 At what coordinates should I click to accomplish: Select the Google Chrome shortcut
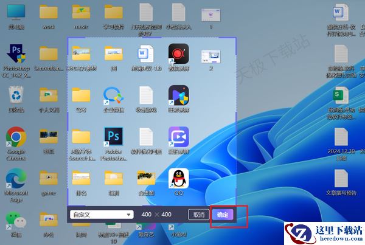tap(16, 137)
